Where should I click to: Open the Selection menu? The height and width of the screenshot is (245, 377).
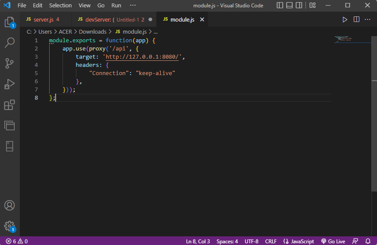(x=60, y=5)
